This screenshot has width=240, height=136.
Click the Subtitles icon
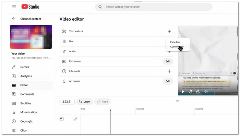(x=14, y=103)
